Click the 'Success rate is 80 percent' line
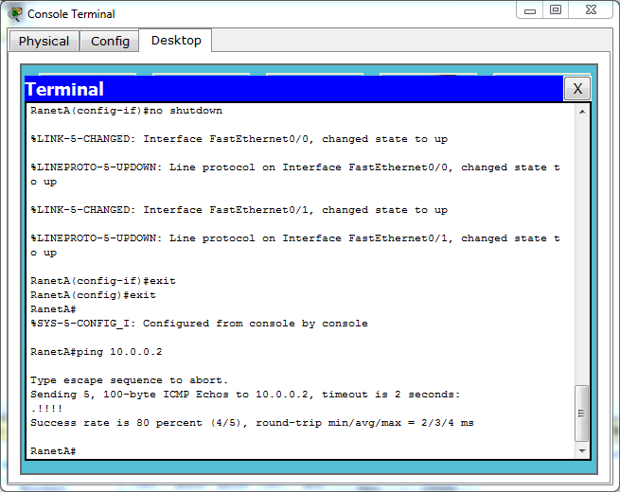Viewport: 620px width, 492px height. [x=252, y=423]
